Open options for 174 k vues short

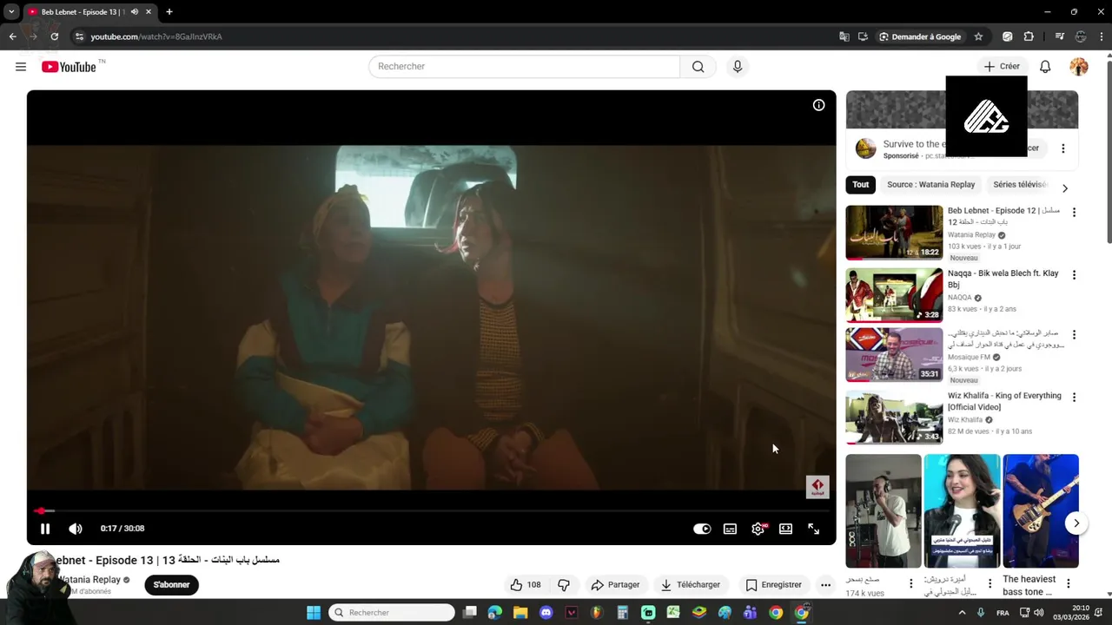[910, 583]
